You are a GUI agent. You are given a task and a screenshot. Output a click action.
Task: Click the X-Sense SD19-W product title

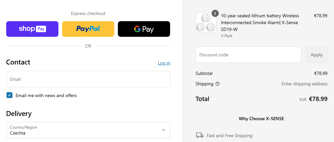[x=260, y=22]
